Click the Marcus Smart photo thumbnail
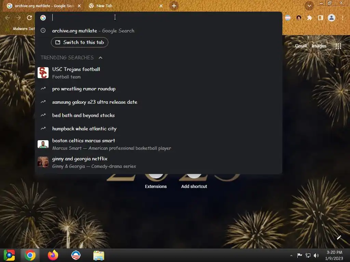 tap(43, 144)
